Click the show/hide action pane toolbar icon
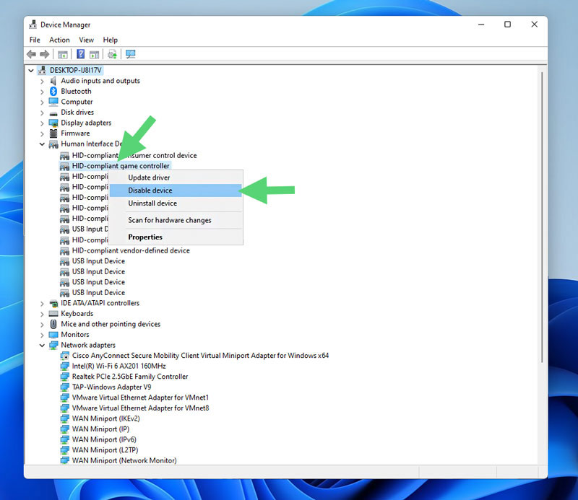 95,54
